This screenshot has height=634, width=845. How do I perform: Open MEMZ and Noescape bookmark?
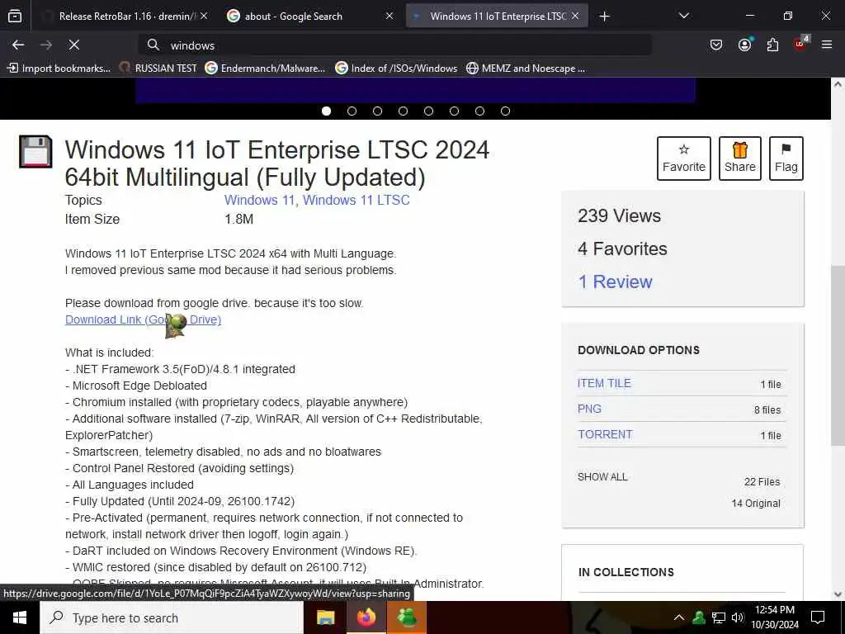pos(526,69)
